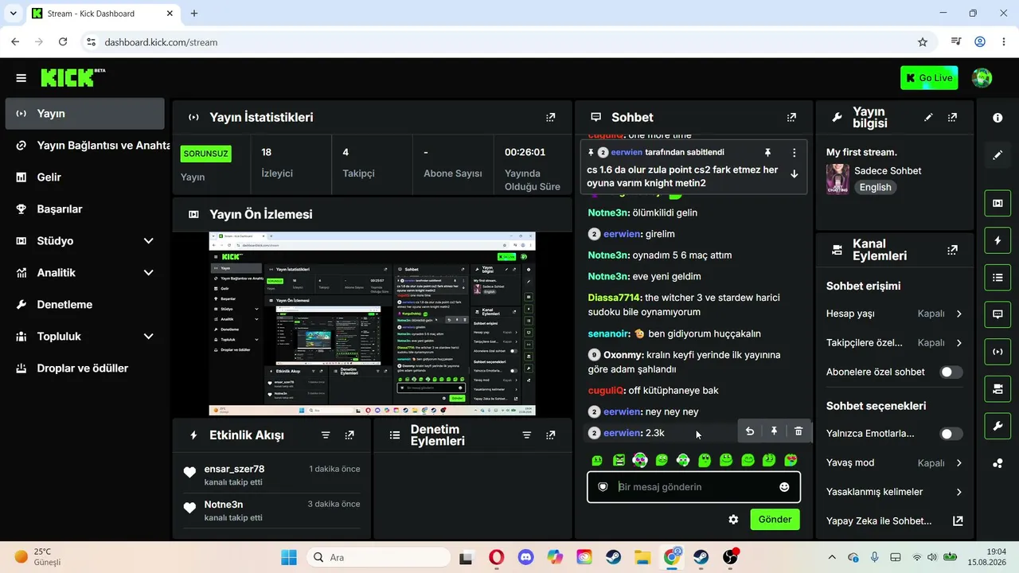This screenshot has width=1019, height=573.
Task: Open the hamburger navigation menu
Action: coord(21,78)
